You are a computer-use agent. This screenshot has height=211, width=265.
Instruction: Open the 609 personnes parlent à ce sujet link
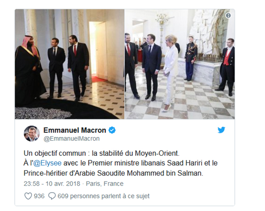point(104,196)
